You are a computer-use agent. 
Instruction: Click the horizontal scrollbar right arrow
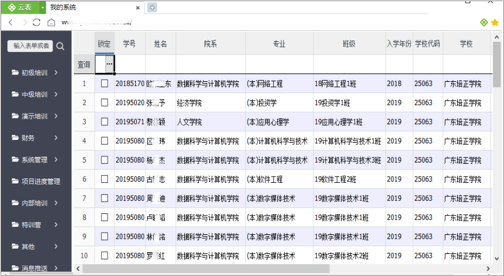[x=488, y=268]
